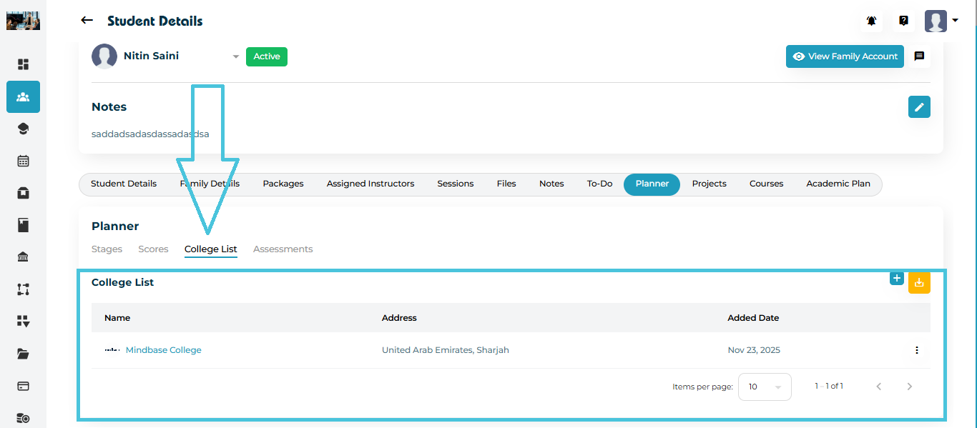The image size is (977, 428).
Task: Switch to the Sessions tab
Action: (455, 184)
